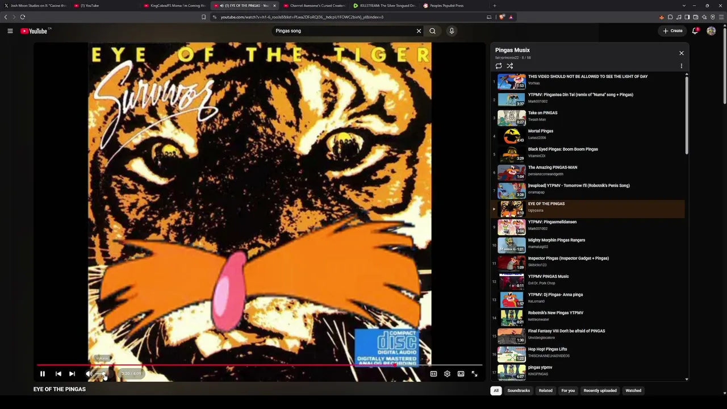This screenshot has width=727, height=409.
Task: Play 'THIS VIDEO SHOULD NOT BE ALLOWED' video
Action: tap(588, 81)
